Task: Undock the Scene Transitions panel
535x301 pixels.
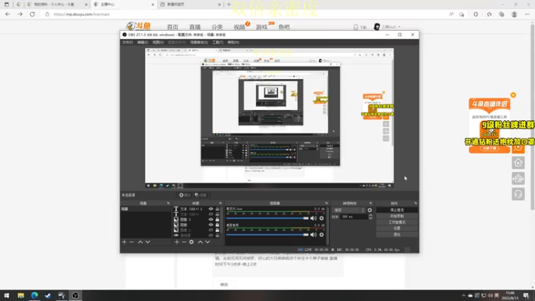Action: point(370,203)
